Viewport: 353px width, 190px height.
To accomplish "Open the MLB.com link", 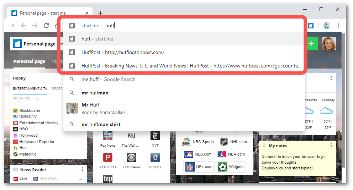I will [x=197, y=154].
